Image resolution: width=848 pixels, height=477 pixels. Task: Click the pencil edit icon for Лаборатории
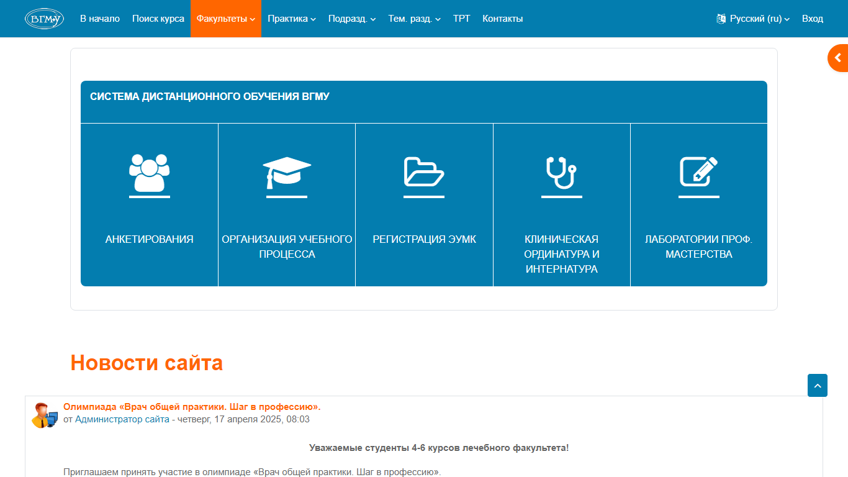click(x=699, y=171)
